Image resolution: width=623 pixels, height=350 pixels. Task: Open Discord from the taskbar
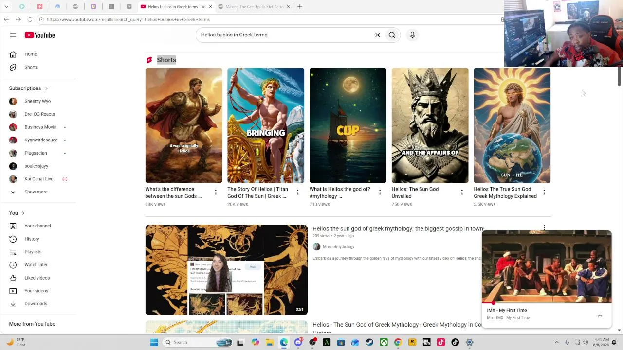click(298, 342)
